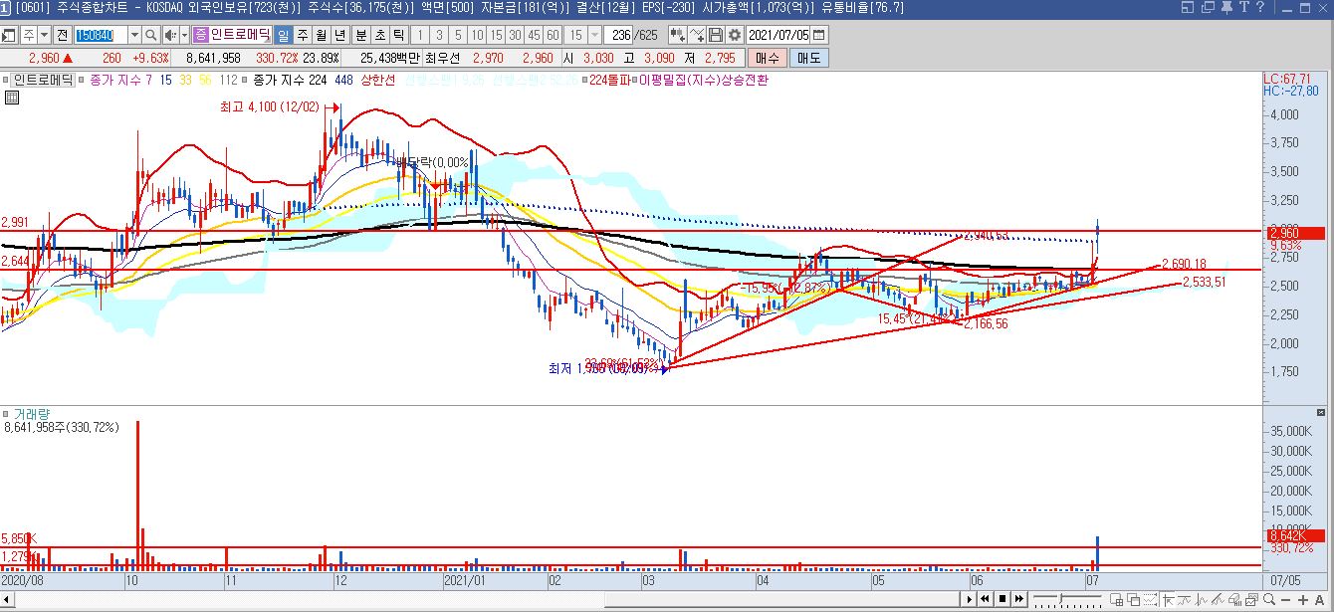Click the trend line drawing icon
Viewport: 1334px width, 612px height.
pos(1185,600)
